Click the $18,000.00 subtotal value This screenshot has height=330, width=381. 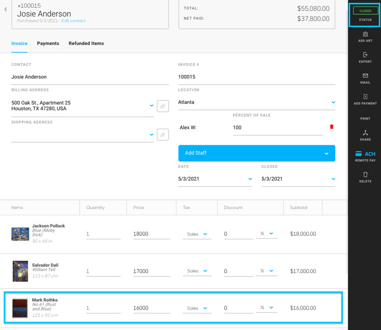[x=303, y=234]
